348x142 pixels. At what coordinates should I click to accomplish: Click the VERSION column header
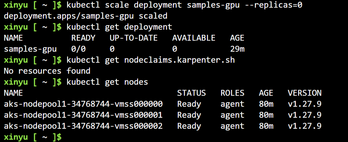tap(304, 93)
